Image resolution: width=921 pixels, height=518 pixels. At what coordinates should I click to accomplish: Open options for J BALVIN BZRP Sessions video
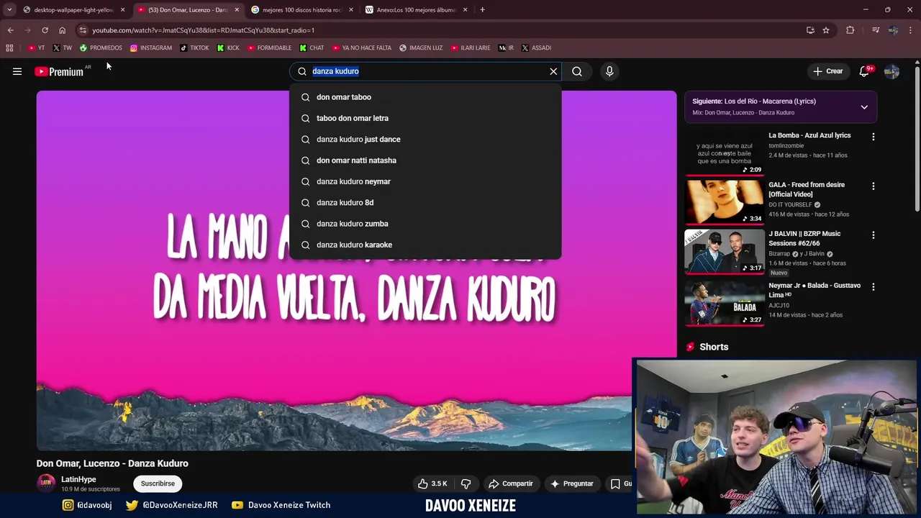coord(874,235)
